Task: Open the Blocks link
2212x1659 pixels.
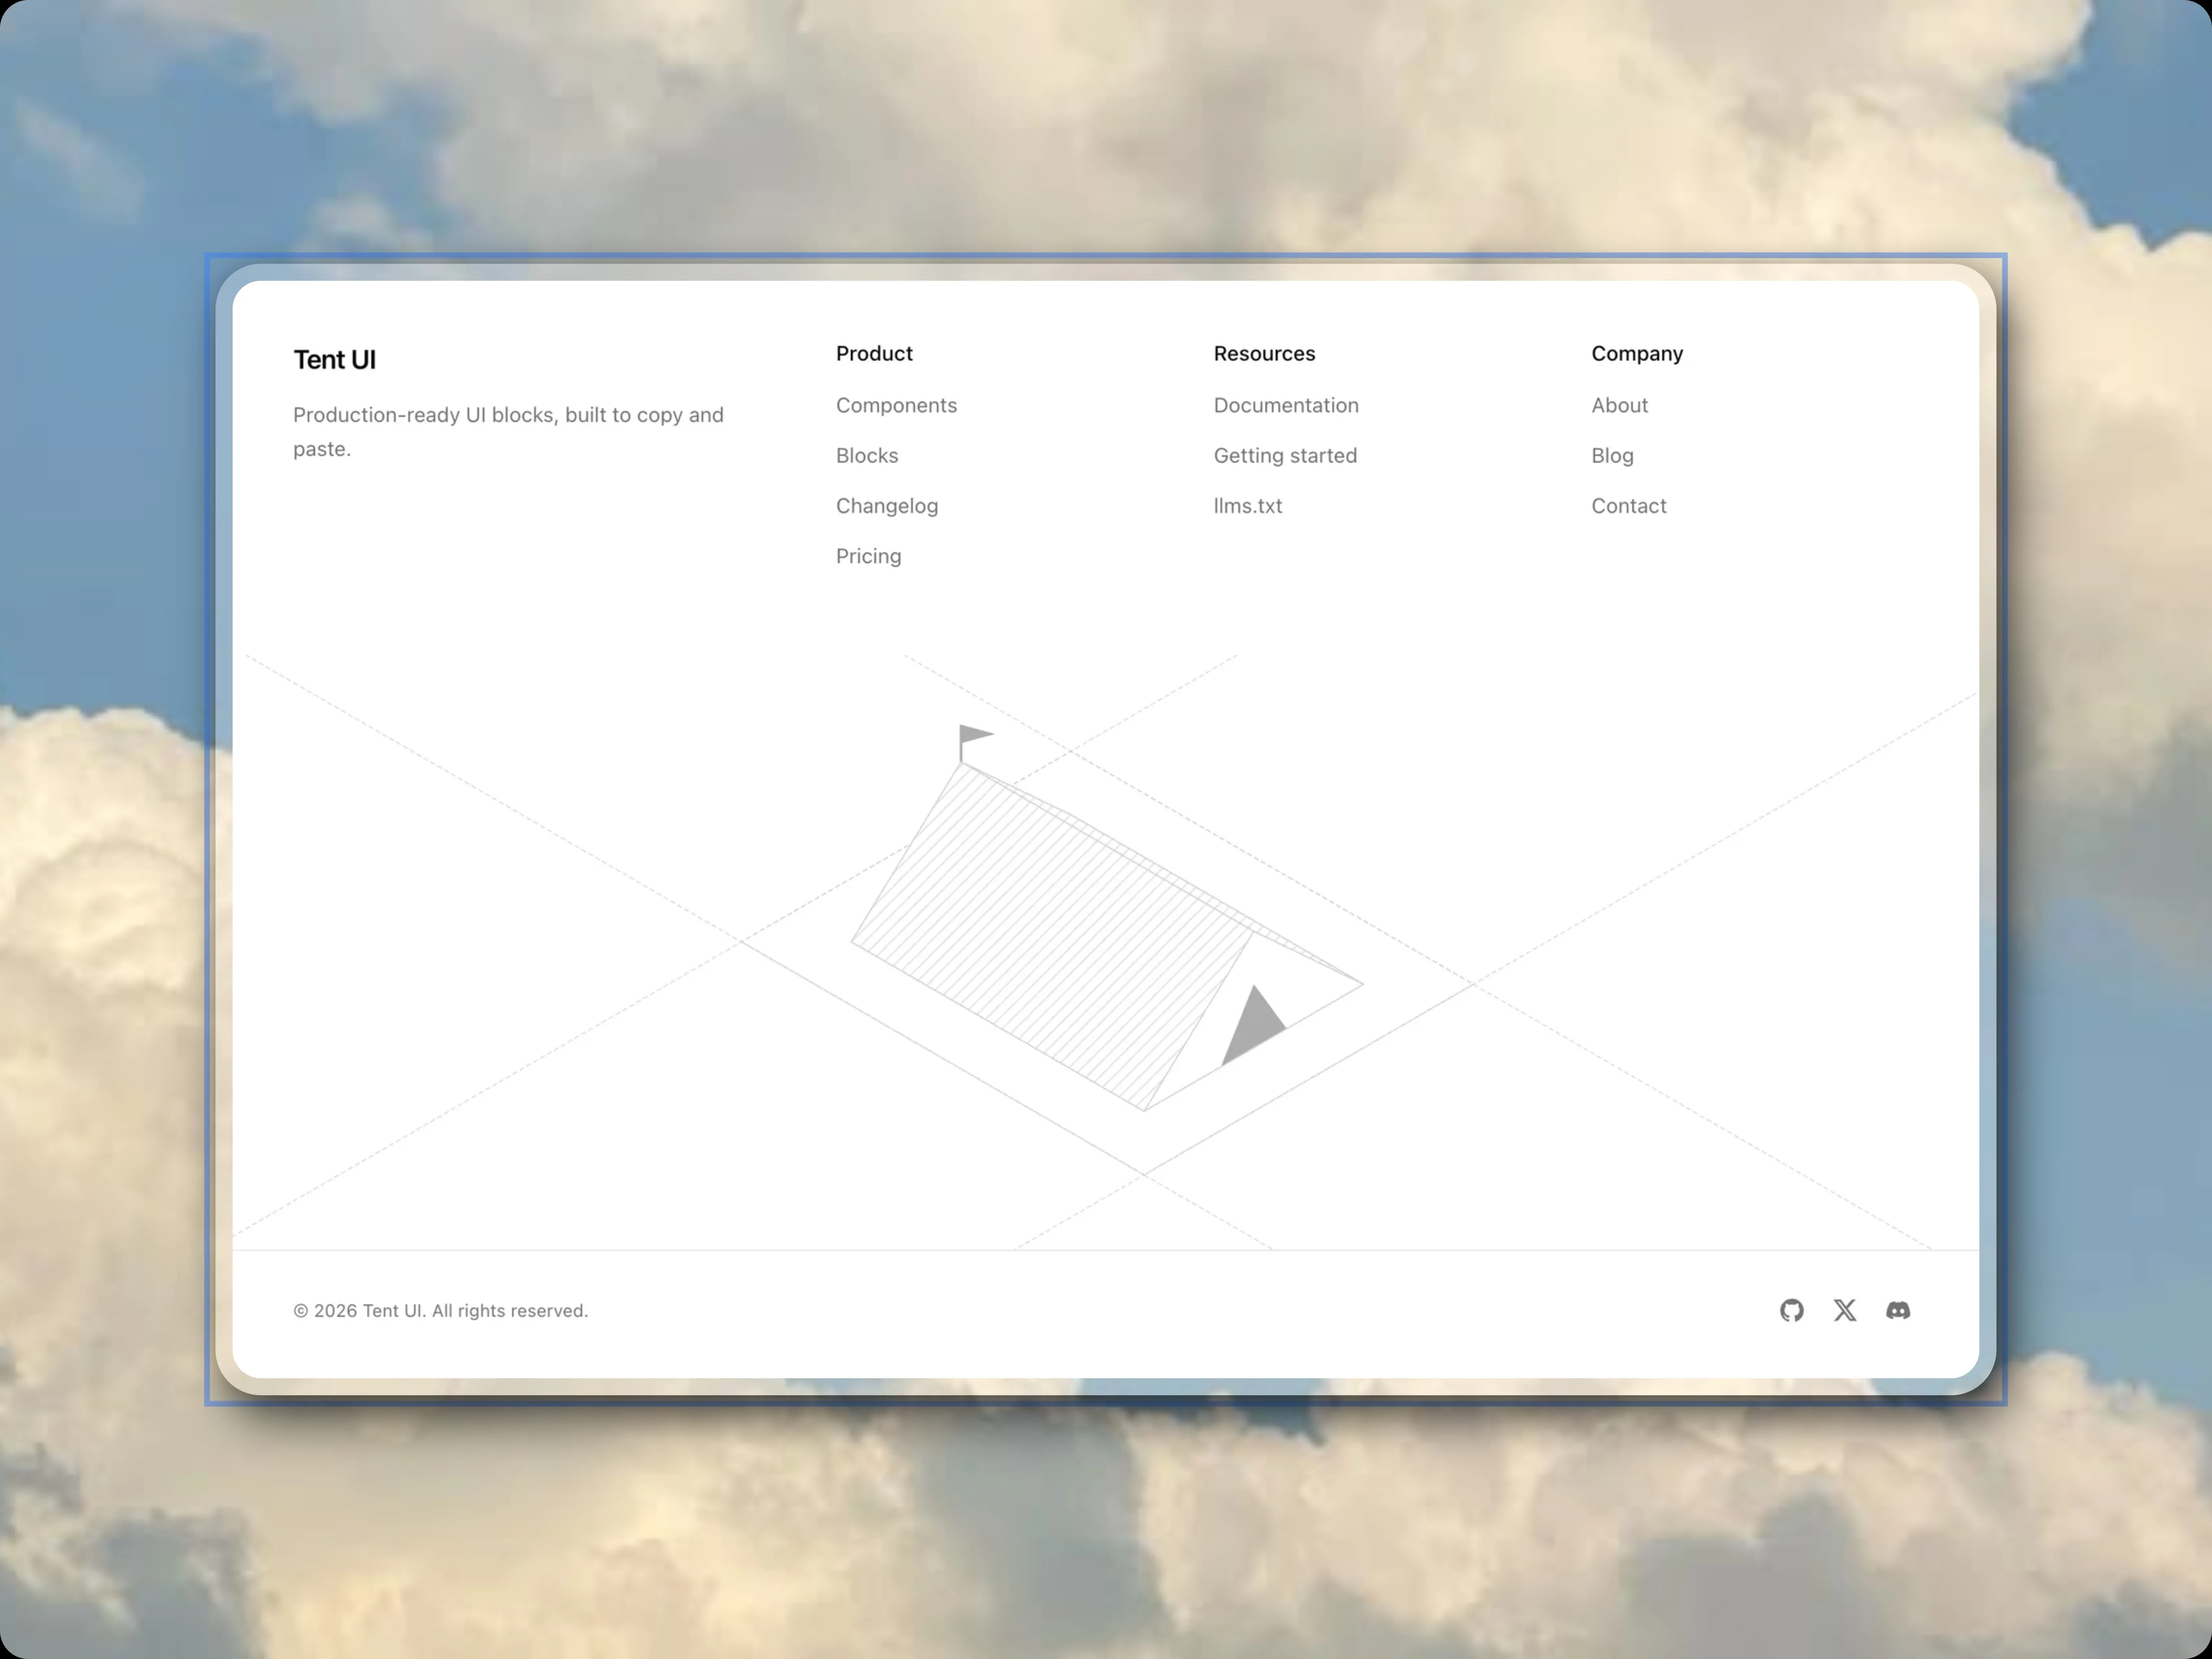Action: [867, 455]
